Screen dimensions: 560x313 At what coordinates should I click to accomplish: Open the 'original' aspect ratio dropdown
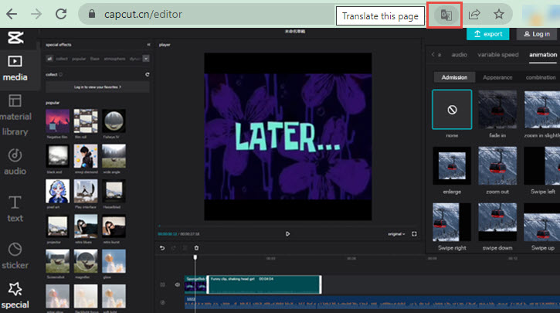click(396, 233)
